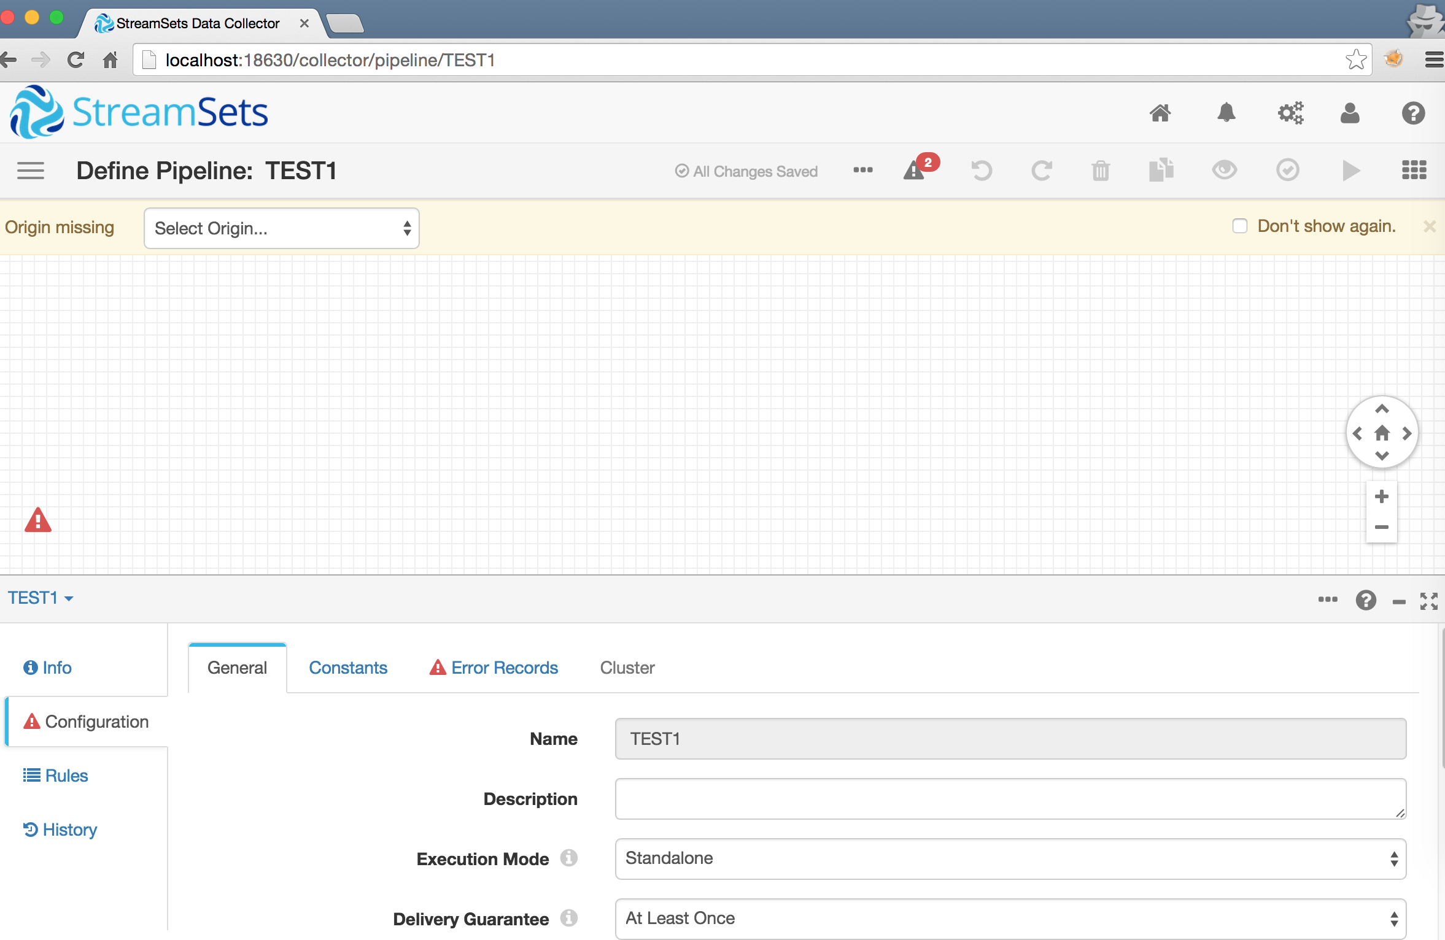Screen dimensions: 1445x940
Task: Open the user account icon
Action: tap(1350, 113)
